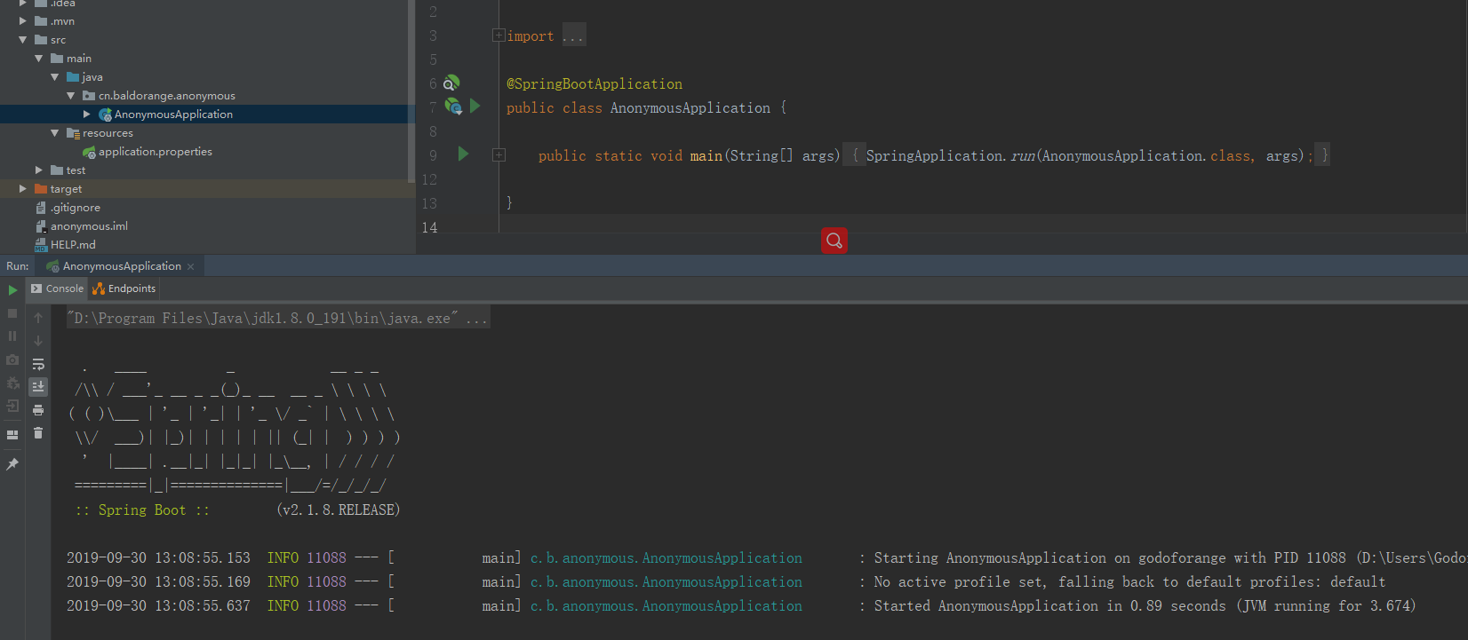Viewport: 1468px width, 640px height.
Task: Click the Spring bean gutter icon on line 6
Action: click(451, 83)
